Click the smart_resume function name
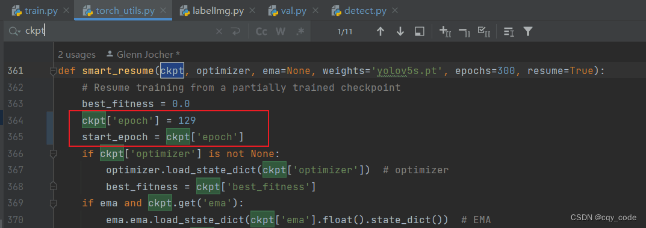 pos(118,71)
